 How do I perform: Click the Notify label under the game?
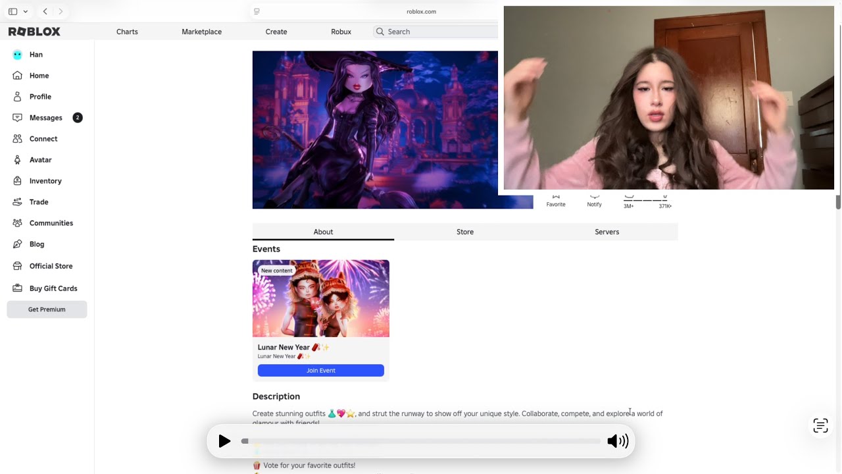tap(594, 205)
